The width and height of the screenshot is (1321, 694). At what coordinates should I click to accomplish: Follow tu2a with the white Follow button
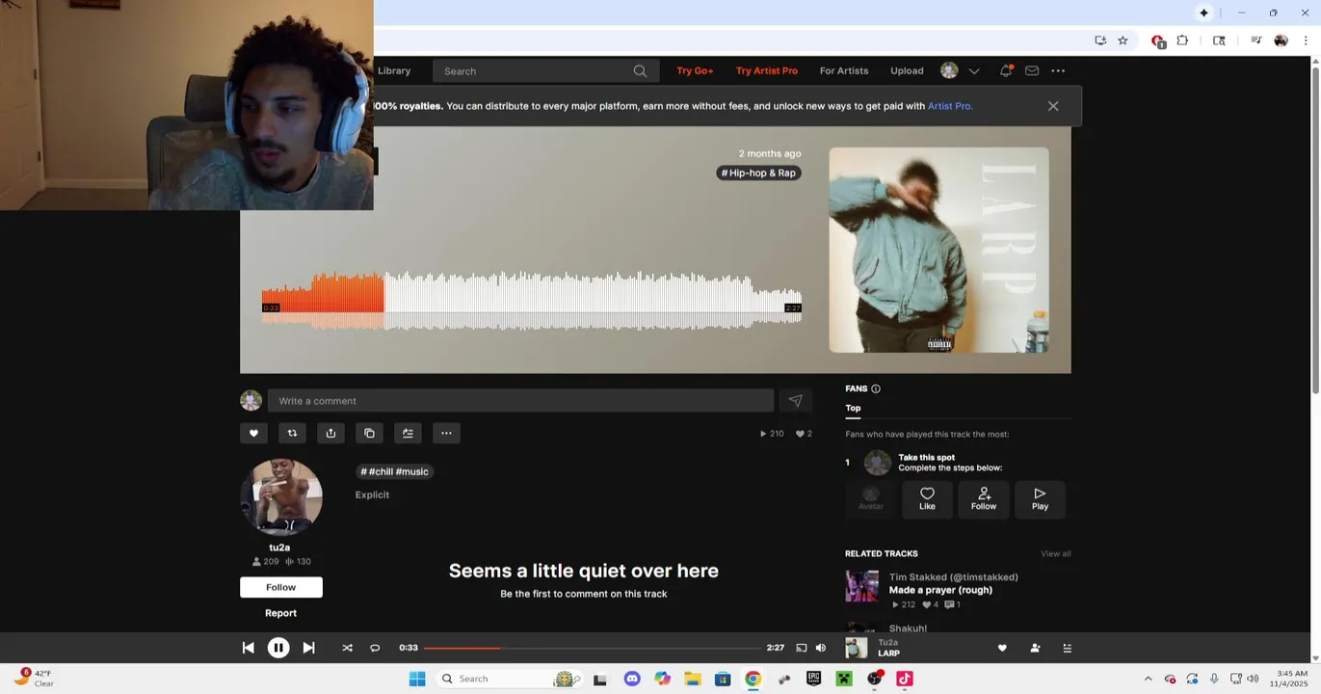pyautogui.click(x=281, y=587)
